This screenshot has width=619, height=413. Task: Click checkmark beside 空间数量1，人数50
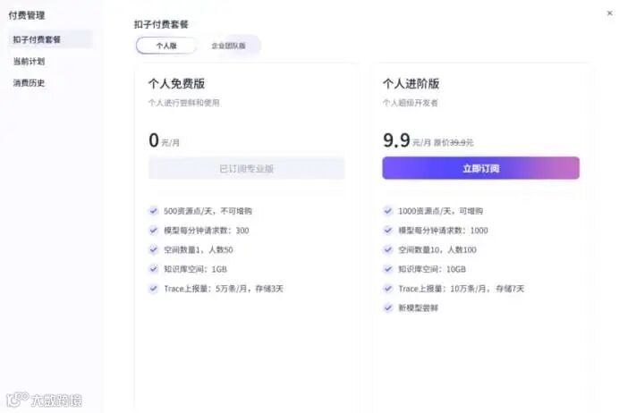pos(154,249)
